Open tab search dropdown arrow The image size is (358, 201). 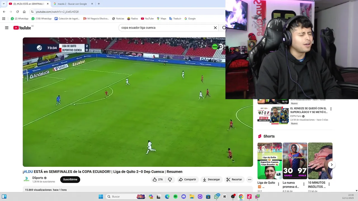(x=4, y=4)
